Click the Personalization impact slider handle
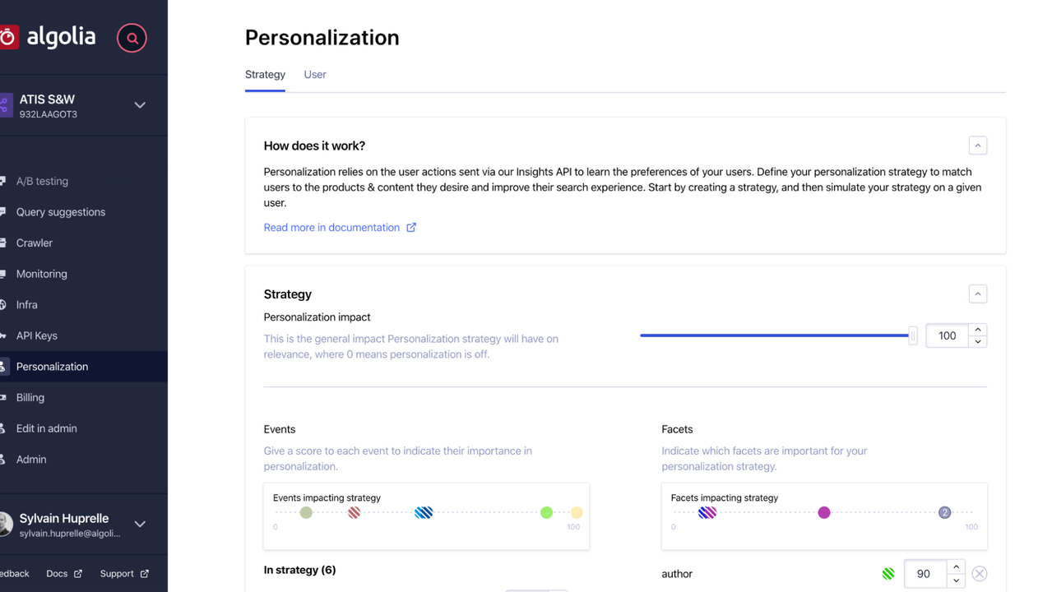Screen dimensions: 1052x592 pos(912,335)
